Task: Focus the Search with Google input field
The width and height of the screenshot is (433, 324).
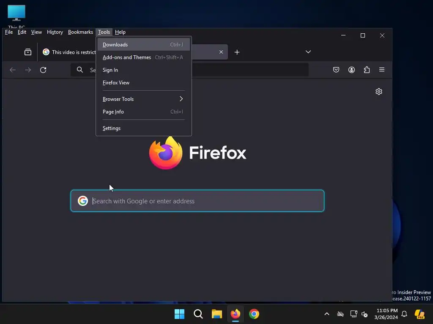Action: point(197,201)
